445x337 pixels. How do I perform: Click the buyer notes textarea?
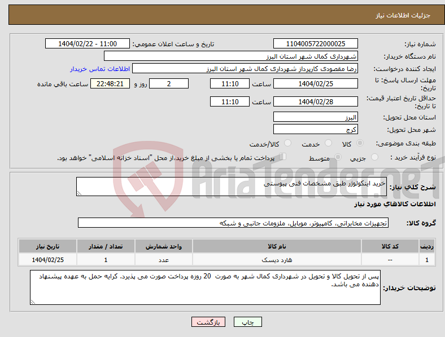pyautogui.click(x=205, y=287)
